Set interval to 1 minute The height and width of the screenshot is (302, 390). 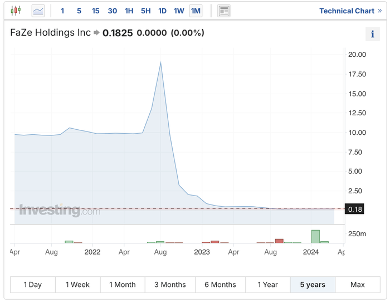(62, 11)
